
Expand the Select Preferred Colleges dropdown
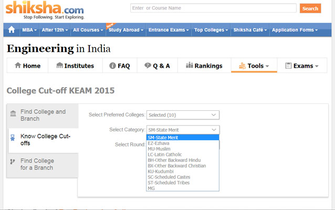[x=183, y=114]
